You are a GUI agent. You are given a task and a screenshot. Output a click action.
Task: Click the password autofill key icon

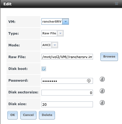coord(89,81)
